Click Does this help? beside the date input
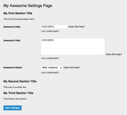Viewport: 127px width, 115px height. pos(77,27)
